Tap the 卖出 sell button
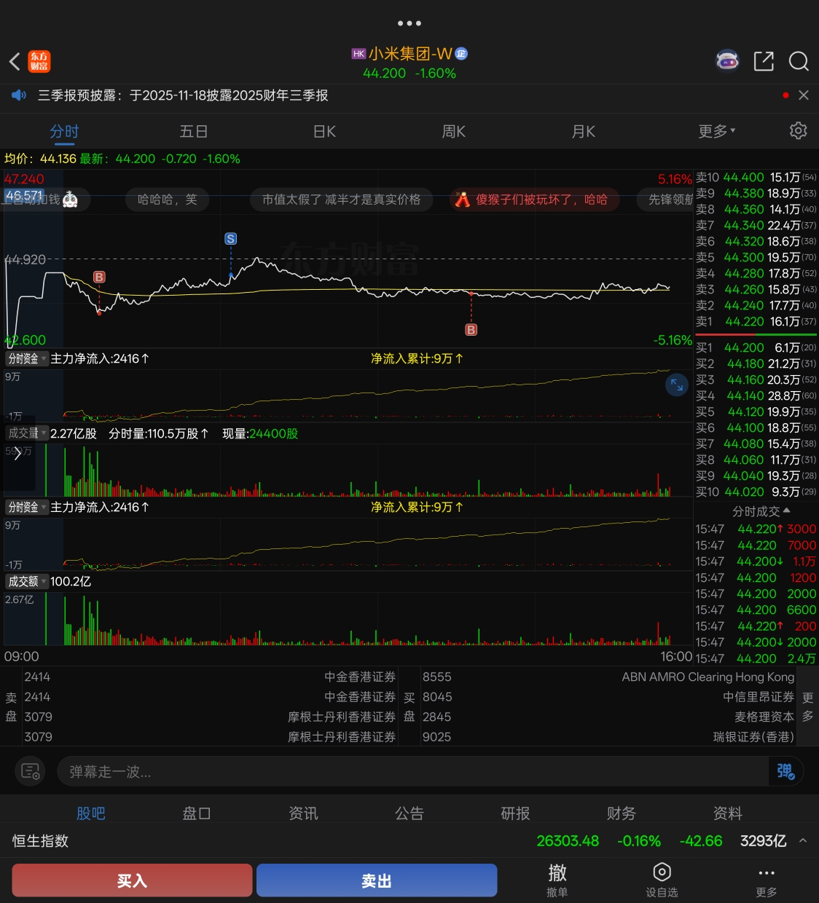This screenshot has height=903, width=819. point(377,880)
